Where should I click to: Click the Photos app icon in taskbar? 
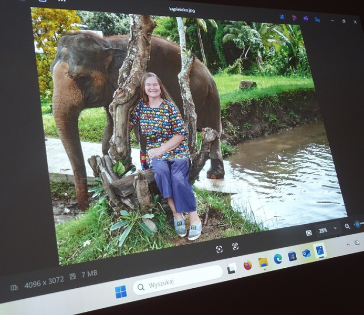click(319, 250)
